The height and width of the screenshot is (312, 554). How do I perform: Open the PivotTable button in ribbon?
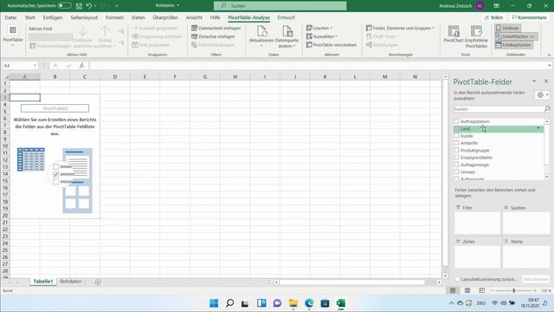coord(13,36)
